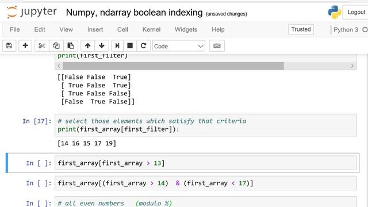Rename notebook via title 'Numpy, ndarray boolean indexing'
Screen dimensions: 368x207
pyautogui.click(x=134, y=13)
